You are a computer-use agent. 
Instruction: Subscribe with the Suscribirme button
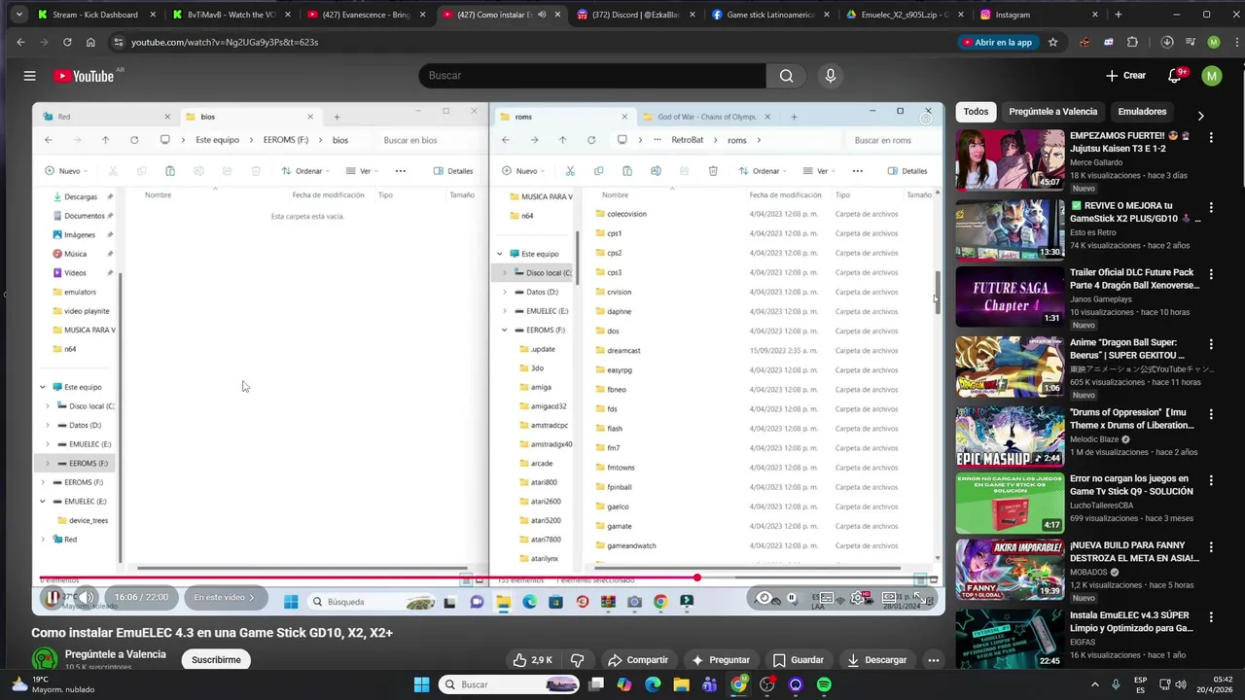click(216, 660)
